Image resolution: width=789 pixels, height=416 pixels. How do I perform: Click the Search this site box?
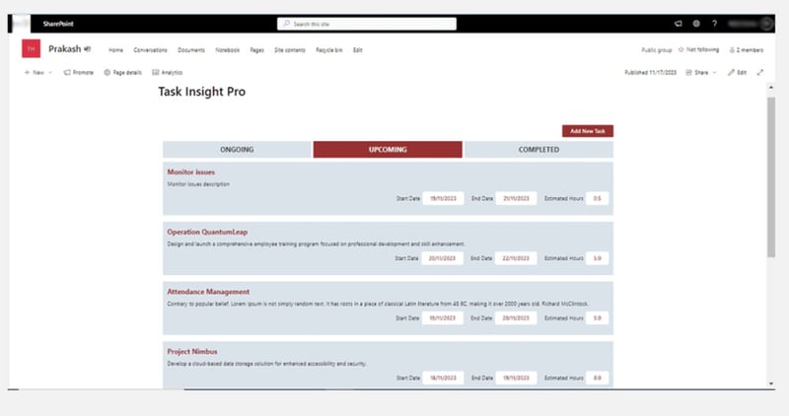click(x=367, y=24)
